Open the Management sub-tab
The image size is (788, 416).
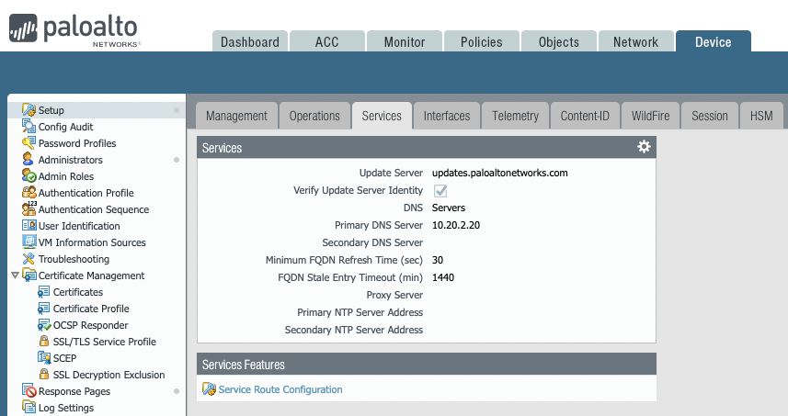pos(236,116)
